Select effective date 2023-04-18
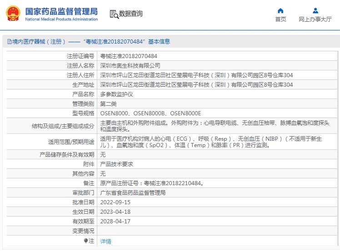 (x=115, y=212)
